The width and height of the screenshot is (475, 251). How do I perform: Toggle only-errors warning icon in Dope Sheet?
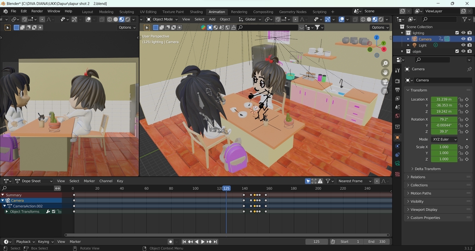pyautogui.click(x=320, y=181)
